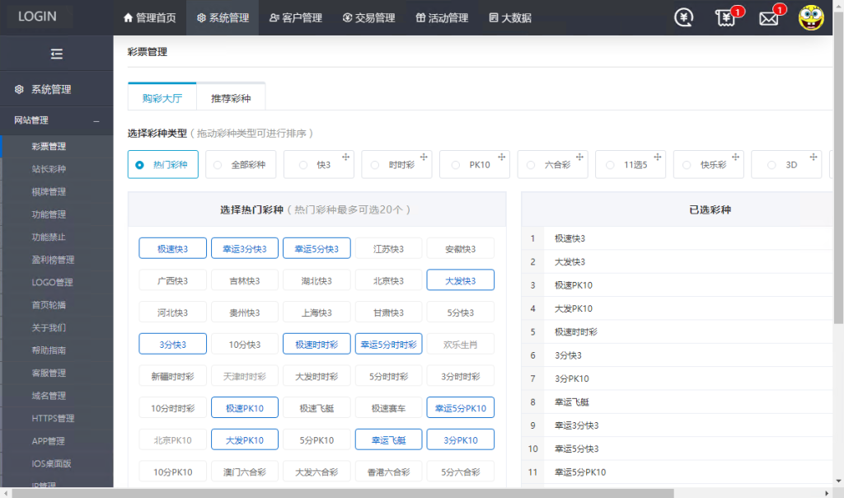Select the 快3 category radio button

pos(302,164)
